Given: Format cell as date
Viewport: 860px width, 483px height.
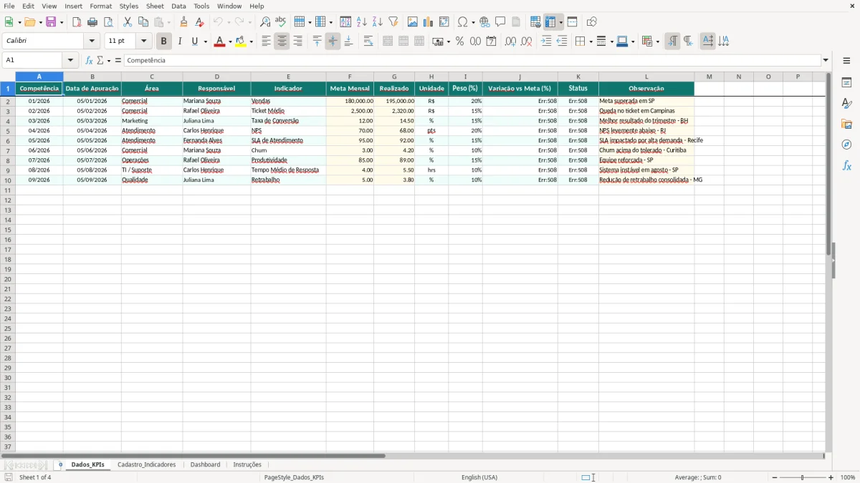Looking at the screenshot, I should (491, 42).
